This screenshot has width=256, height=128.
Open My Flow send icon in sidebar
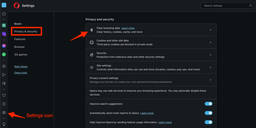coord(4,75)
